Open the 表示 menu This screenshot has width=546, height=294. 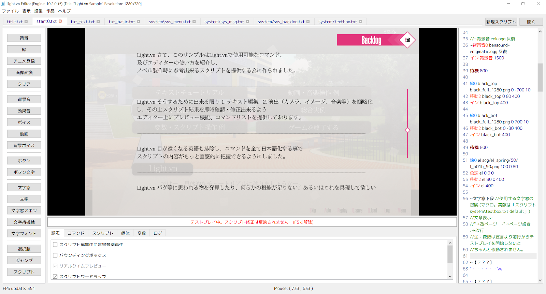pos(27,11)
